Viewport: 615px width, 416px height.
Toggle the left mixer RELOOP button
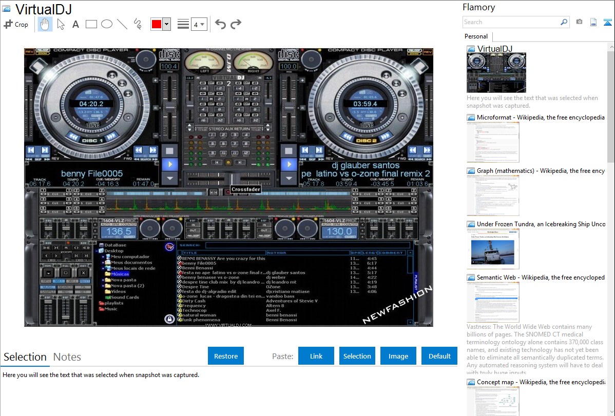coord(193,235)
